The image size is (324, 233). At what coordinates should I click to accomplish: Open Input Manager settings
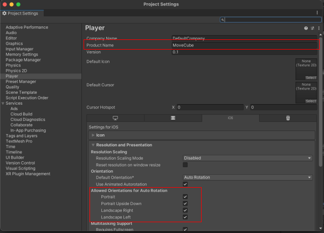tap(19, 49)
